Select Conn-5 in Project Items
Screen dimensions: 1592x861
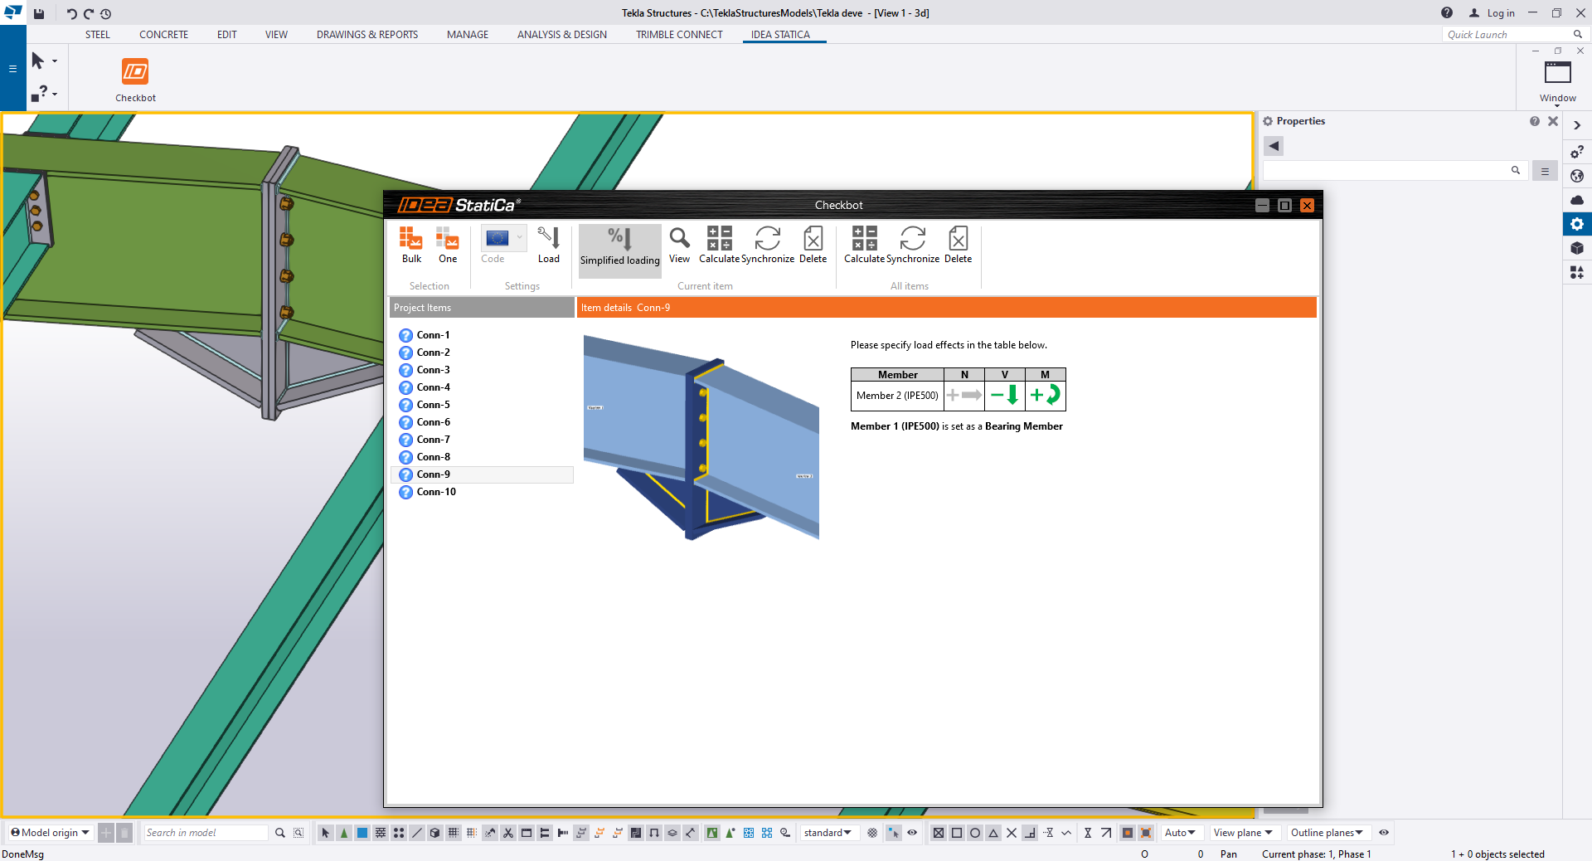(x=433, y=405)
